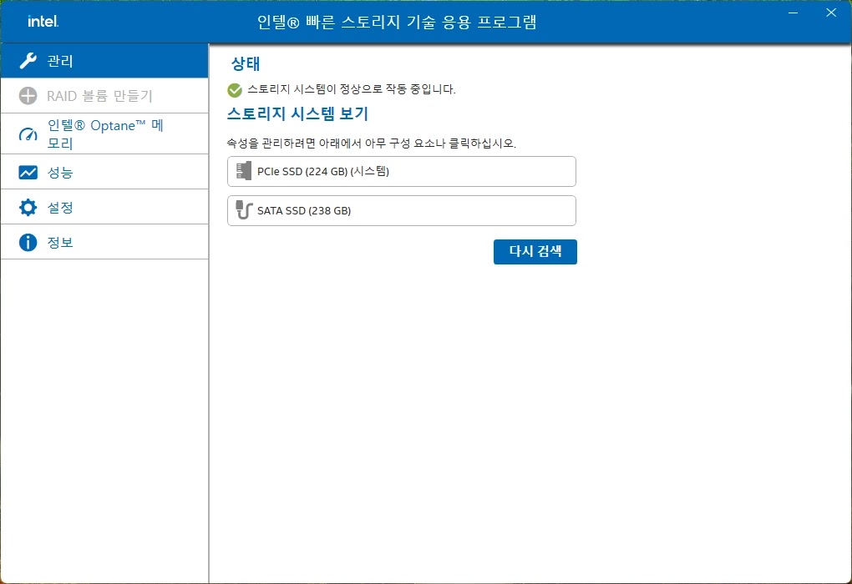This screenshot has width=852, height=584.
Task: Switch to the 성능 section
Action: 104,173
